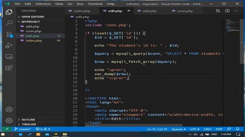
Task: Split the editor to the right
Action: click(227, 11)
